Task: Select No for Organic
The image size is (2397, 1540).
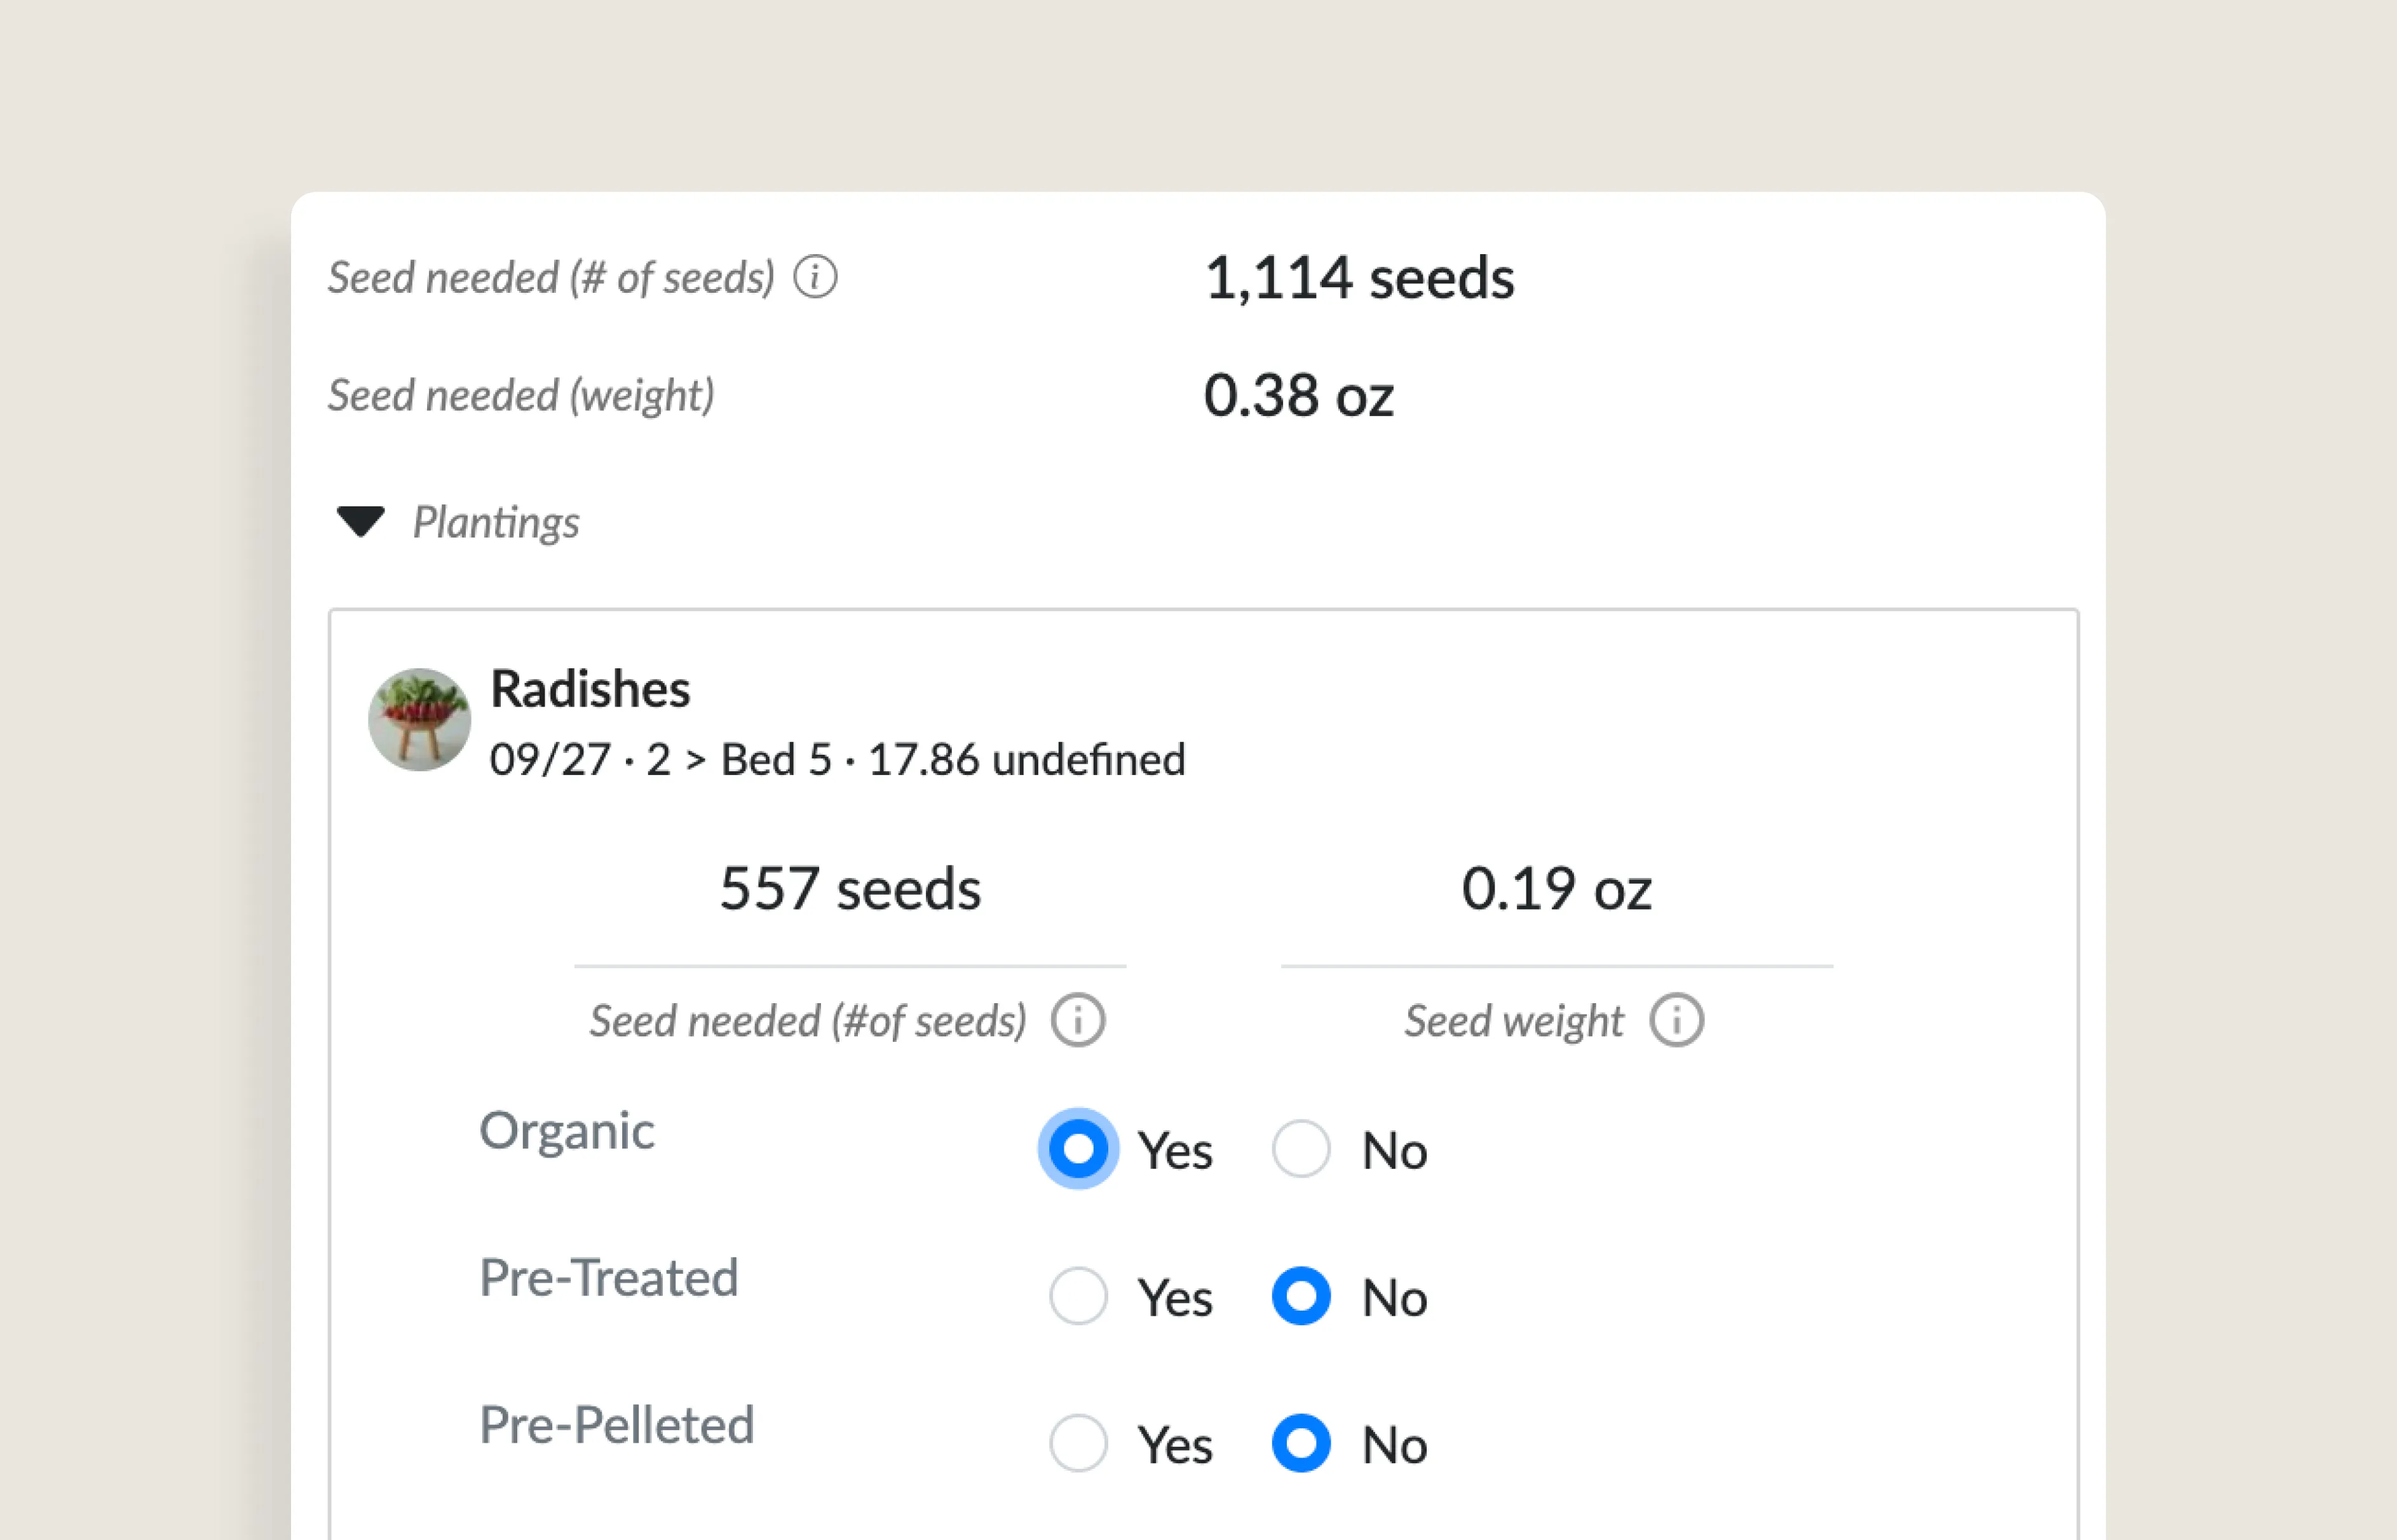Action: 1301,1149
